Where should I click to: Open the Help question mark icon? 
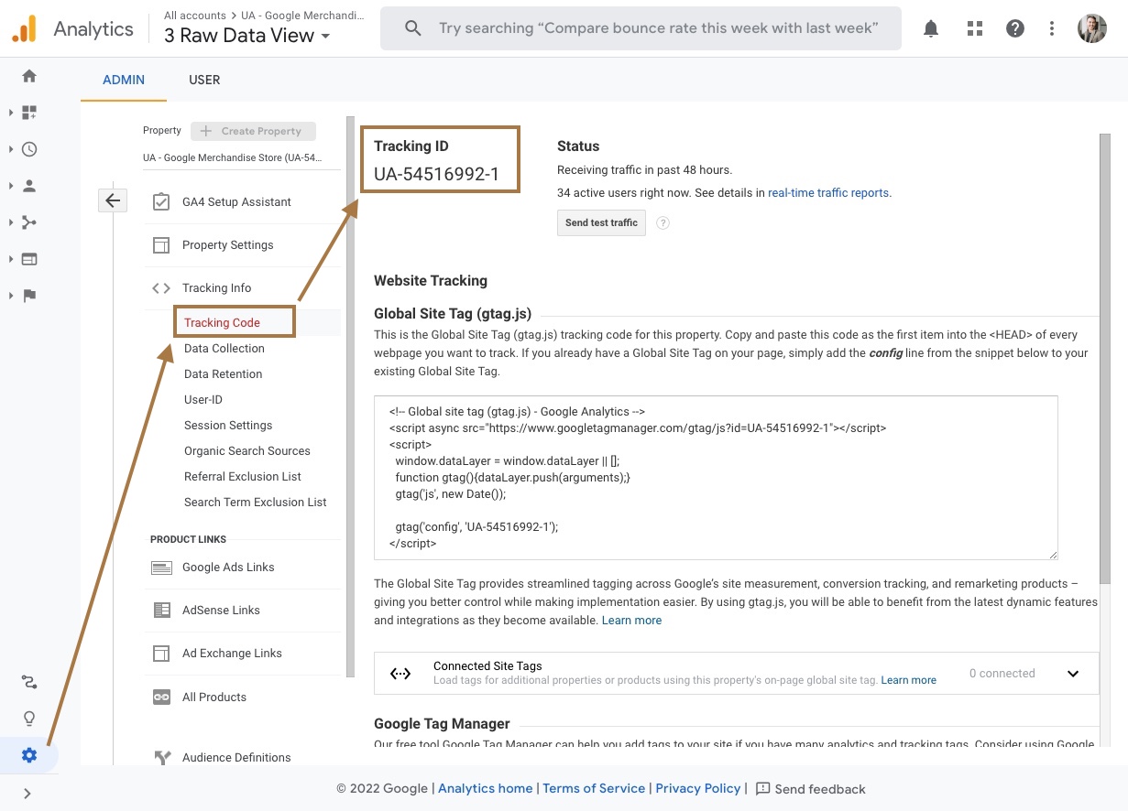pos(1015,28)
